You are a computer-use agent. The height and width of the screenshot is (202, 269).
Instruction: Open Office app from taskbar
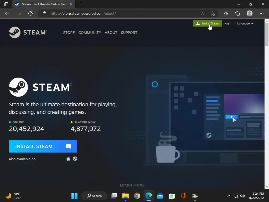tap(183, 196)
